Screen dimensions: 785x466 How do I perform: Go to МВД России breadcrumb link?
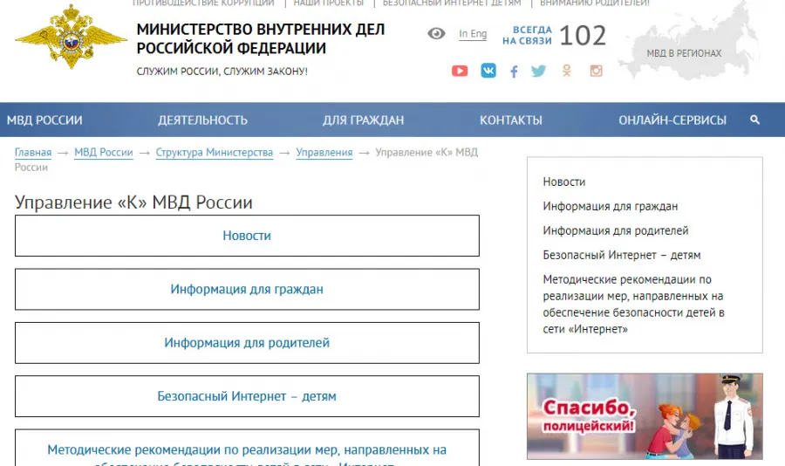click(104, 153)
